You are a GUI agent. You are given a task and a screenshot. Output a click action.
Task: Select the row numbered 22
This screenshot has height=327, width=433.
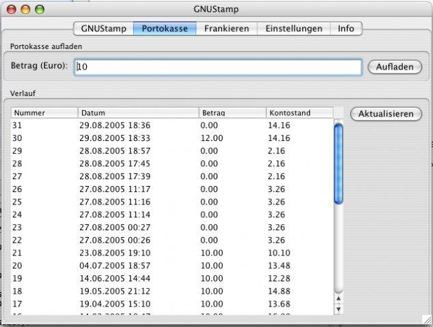(x=172, y=240)
